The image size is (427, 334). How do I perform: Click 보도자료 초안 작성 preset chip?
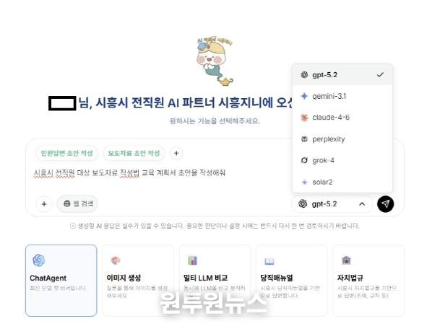tap(134, 153)
